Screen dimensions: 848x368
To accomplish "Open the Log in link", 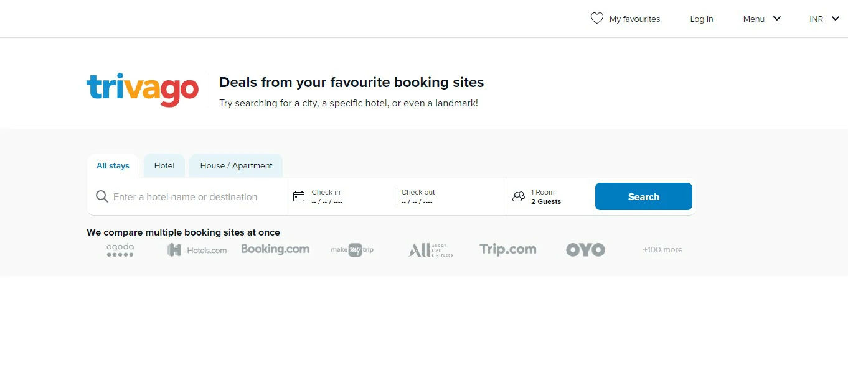I will point(702,19).
